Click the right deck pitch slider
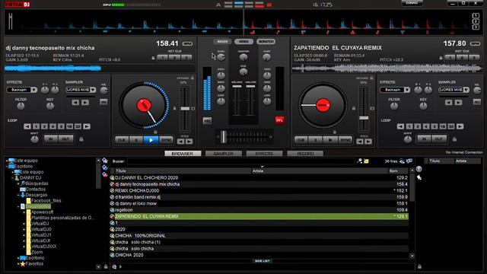Screen dimensions: 487x274 click(364, 118)
